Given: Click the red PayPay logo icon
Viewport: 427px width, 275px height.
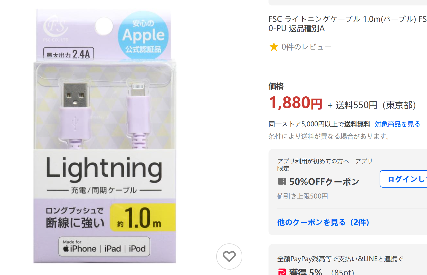Looking at the screenshot, I should [282, 272].
